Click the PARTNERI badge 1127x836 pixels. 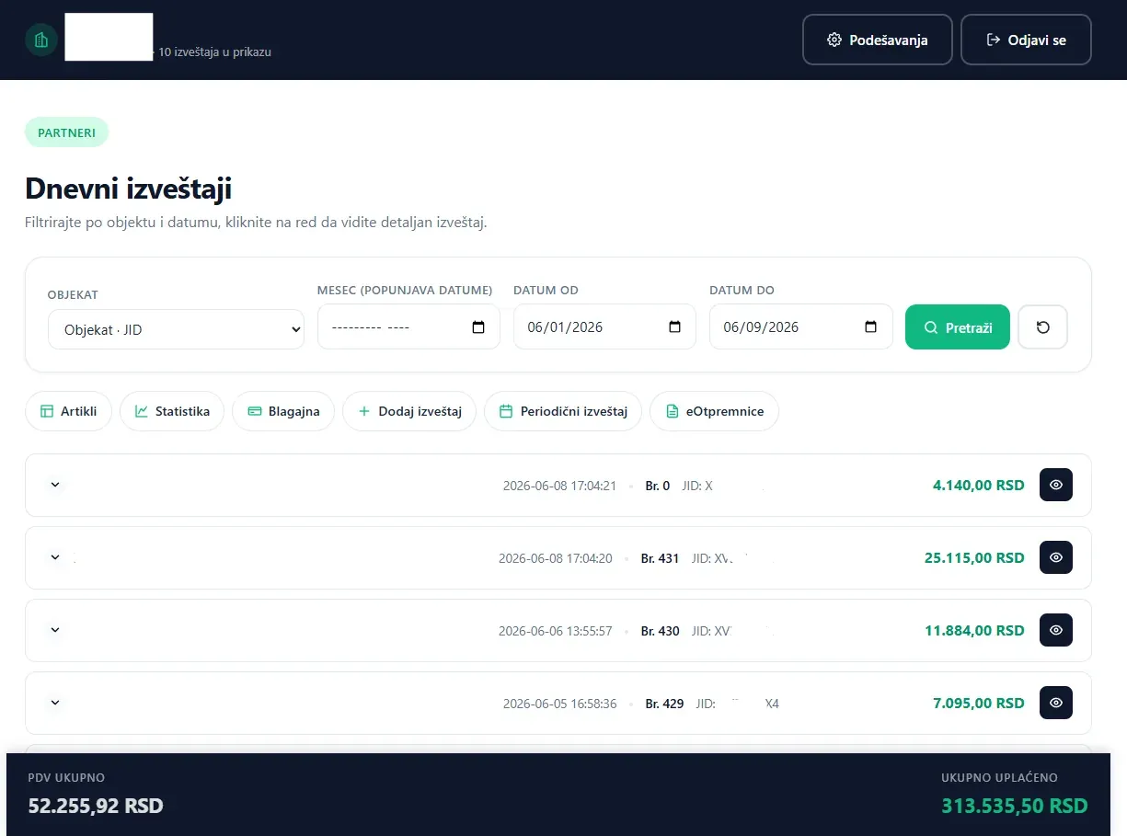coord(66,132)
